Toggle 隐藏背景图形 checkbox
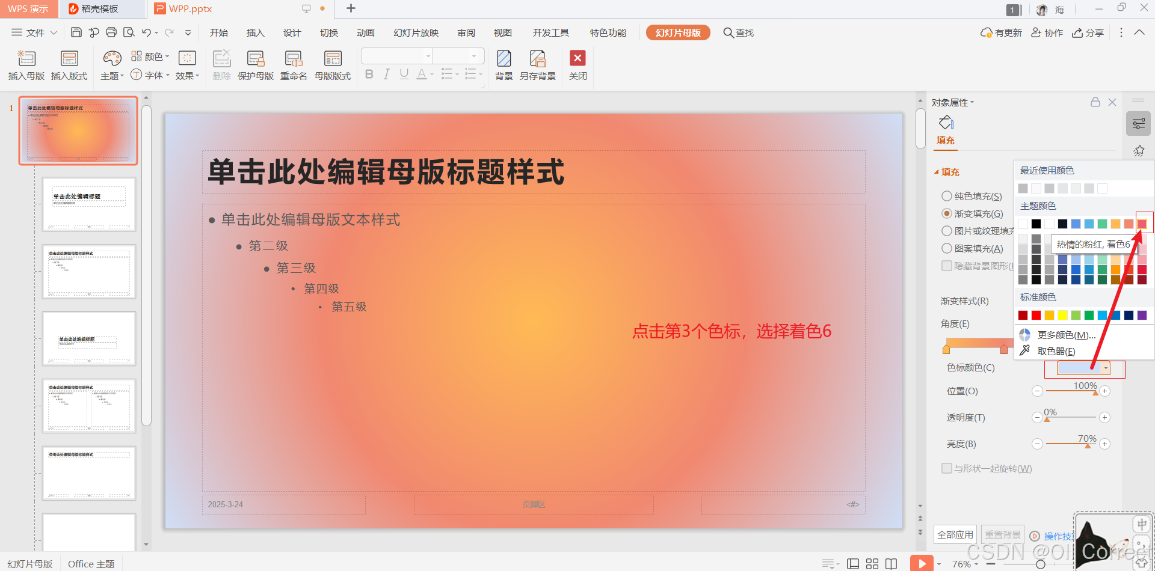This screenshot has height=571, width=1155. (947, 266)
